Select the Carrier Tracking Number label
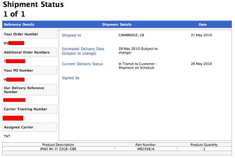 [25, 109]
